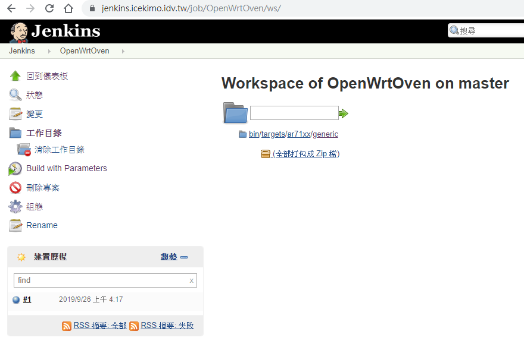Focus the Jenkins search box
The image size is (524, 347).
click(488, 31)
